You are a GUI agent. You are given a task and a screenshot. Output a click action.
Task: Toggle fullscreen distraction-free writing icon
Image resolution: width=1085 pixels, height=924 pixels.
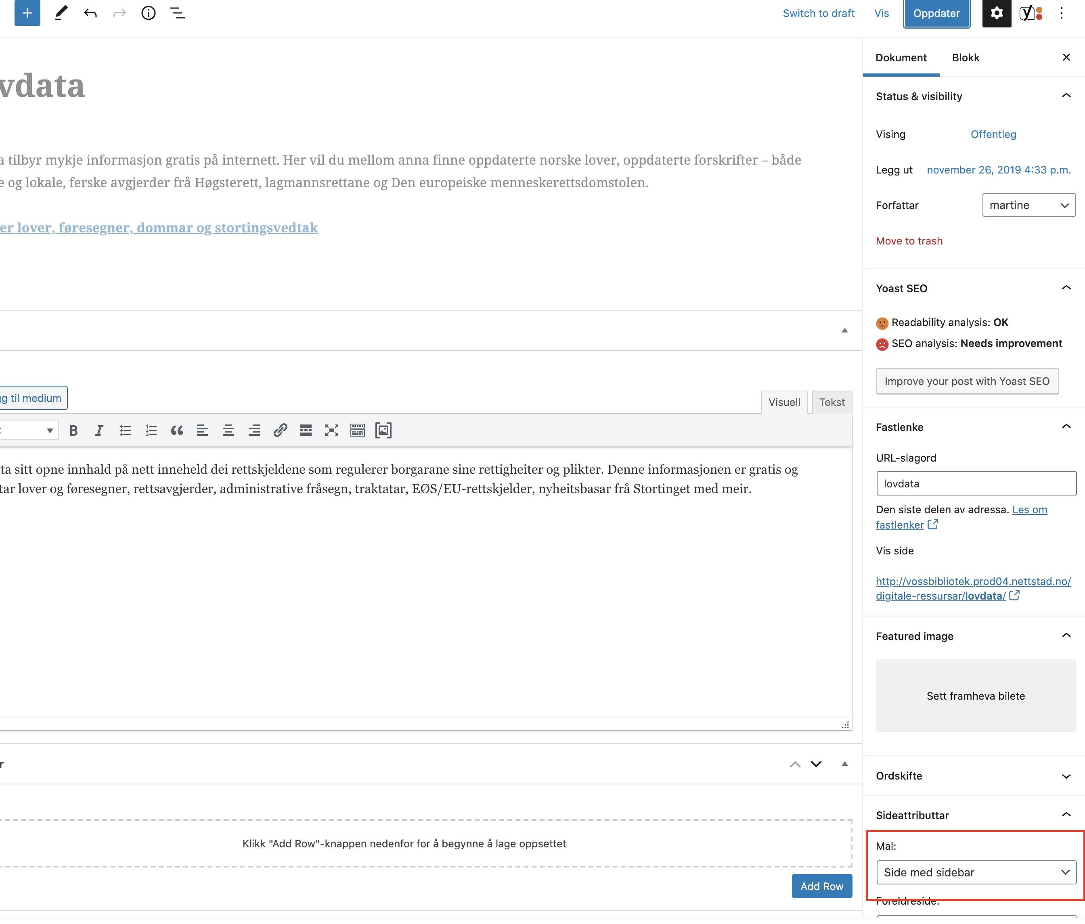point(331,431)
